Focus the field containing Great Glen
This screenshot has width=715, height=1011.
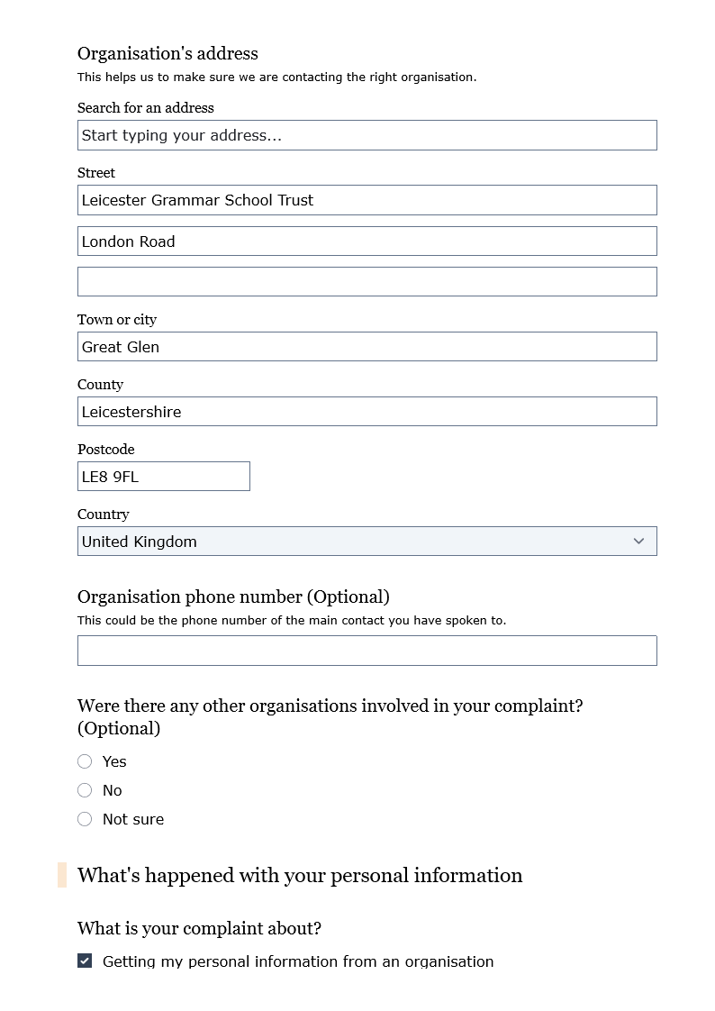(x=367, y=347)
